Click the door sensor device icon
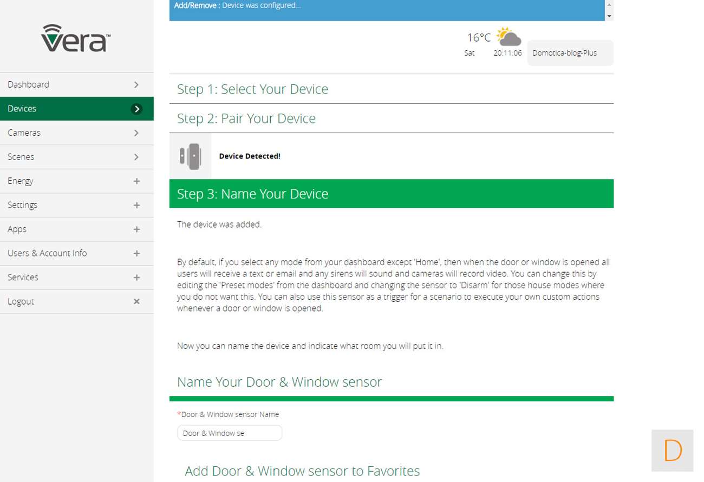The width and height of the screenshot is (704, 482). pos(190,156)
